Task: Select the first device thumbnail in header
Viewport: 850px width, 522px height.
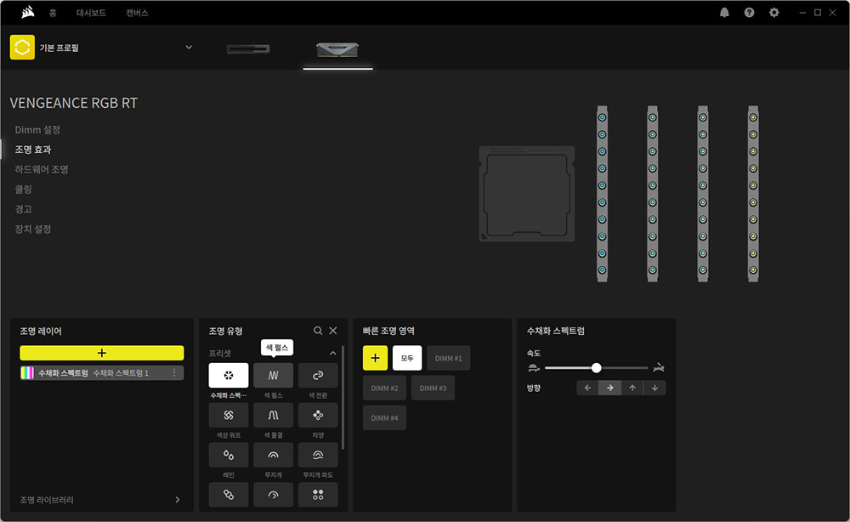Action: click(x=248, y=49)
